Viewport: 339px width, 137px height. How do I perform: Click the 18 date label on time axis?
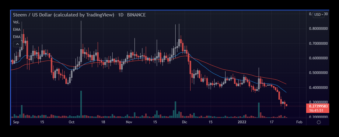pos(103,122)
